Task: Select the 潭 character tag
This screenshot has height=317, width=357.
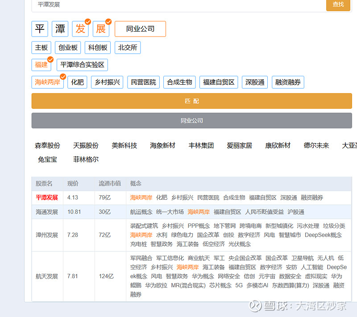Action: 60,29
